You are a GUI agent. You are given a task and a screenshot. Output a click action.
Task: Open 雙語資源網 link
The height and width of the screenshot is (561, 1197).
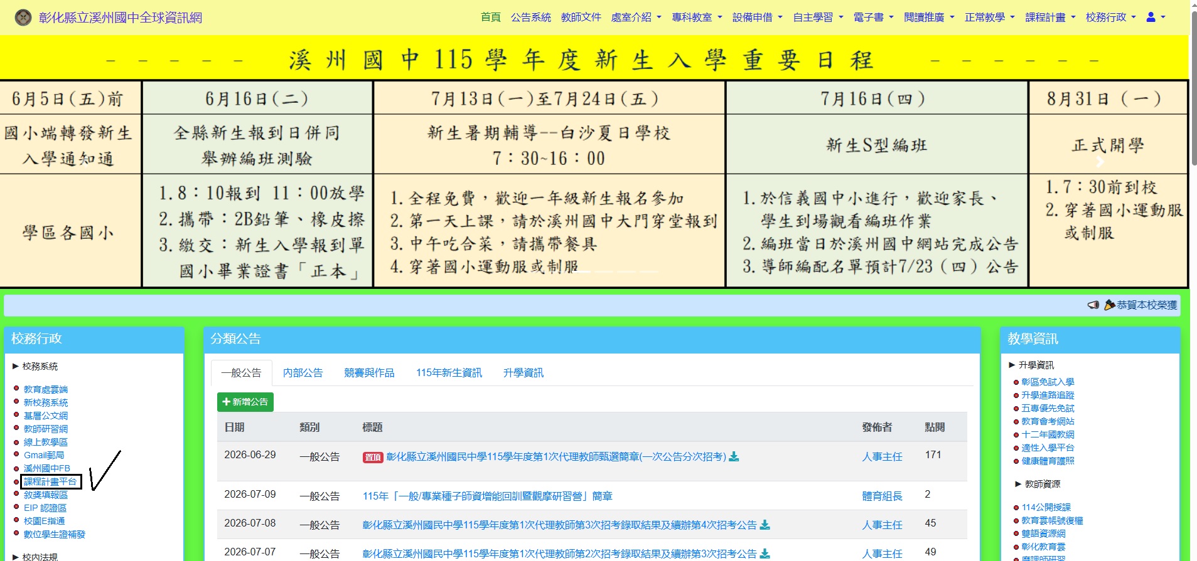click(1043, 534)
